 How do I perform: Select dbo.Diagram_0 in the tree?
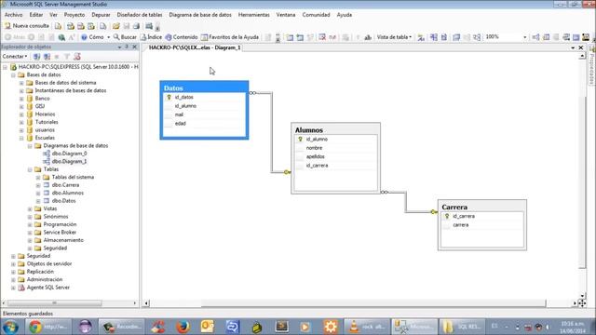(69, 154)
